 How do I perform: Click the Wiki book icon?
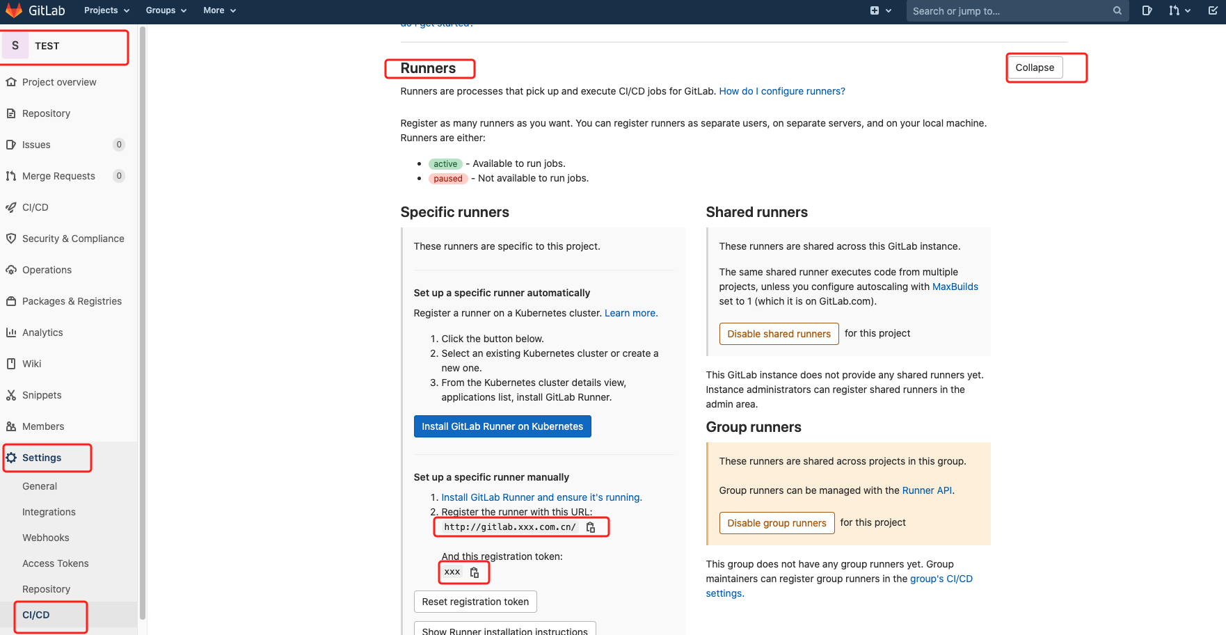coord(11,364)
